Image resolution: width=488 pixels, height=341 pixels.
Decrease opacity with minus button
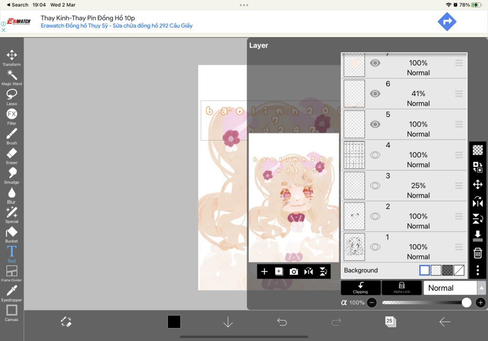(x=372, y=302)
